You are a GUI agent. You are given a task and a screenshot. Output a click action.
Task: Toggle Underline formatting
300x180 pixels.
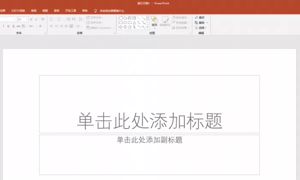pyautogui.click(x=8, y=26)
